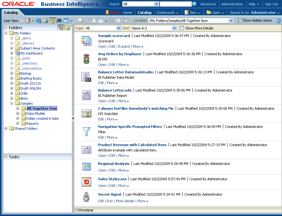
Task: Expand the Shared Folders tree node
Action: [x=6, y=129]
